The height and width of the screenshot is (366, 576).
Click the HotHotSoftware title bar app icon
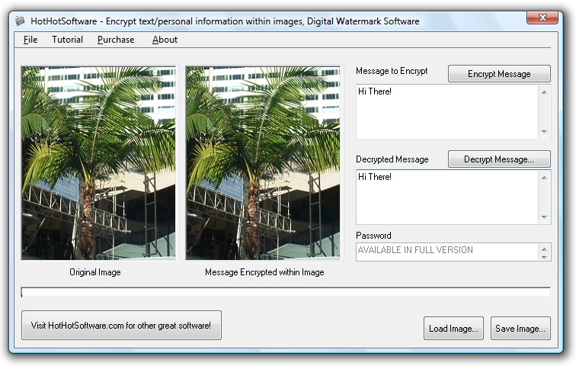(x=20, y=21)
